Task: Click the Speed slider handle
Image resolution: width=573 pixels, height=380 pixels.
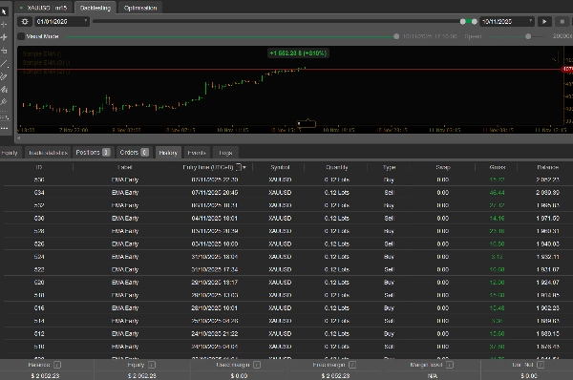Action: pos(528,36)
